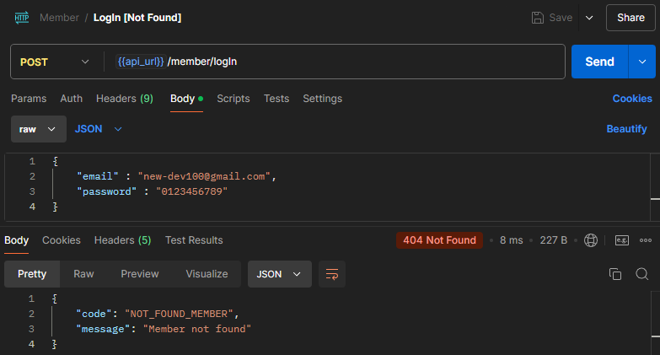This screenshot has width=660, height=355.
Task: Open the response Headers (5) tab
Action: pyautogui.click(x=122, y=240)
